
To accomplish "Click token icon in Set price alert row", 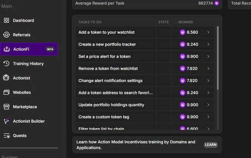I will coord(182,56).
